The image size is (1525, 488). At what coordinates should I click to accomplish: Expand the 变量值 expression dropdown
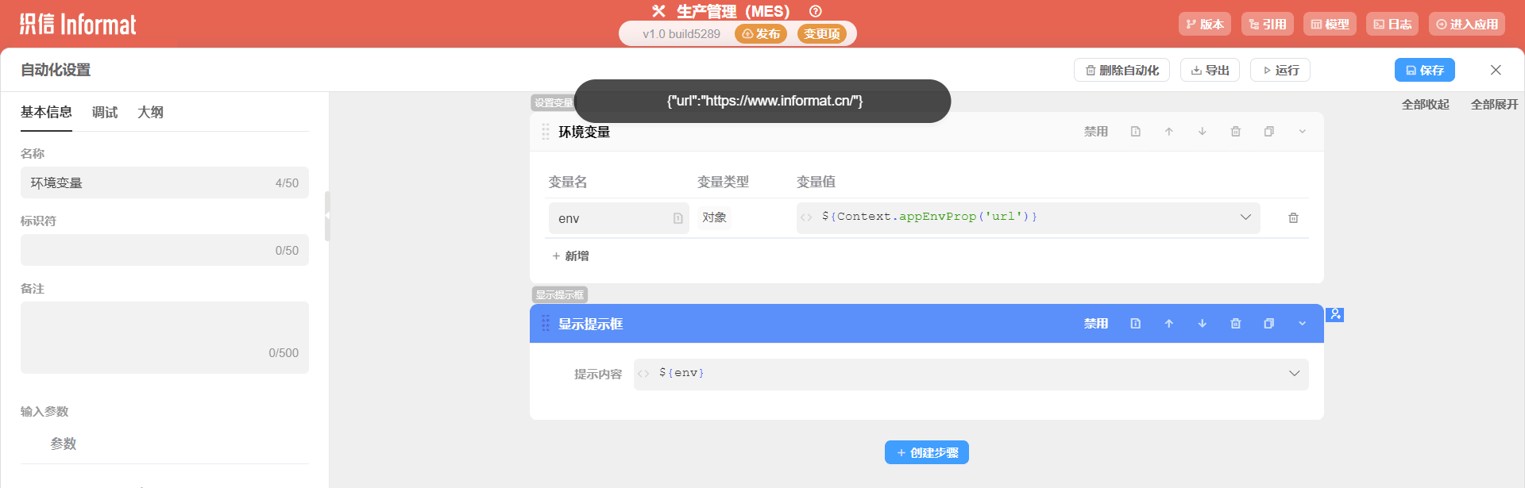1245,217
